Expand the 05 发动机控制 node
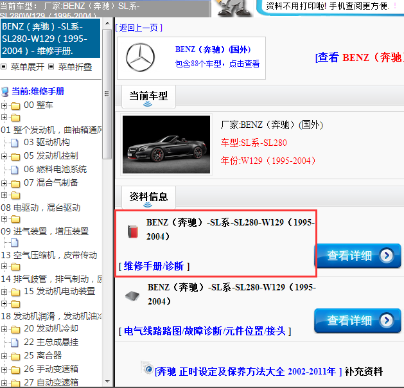Screen dimensions: 404x388 [4, 156]
